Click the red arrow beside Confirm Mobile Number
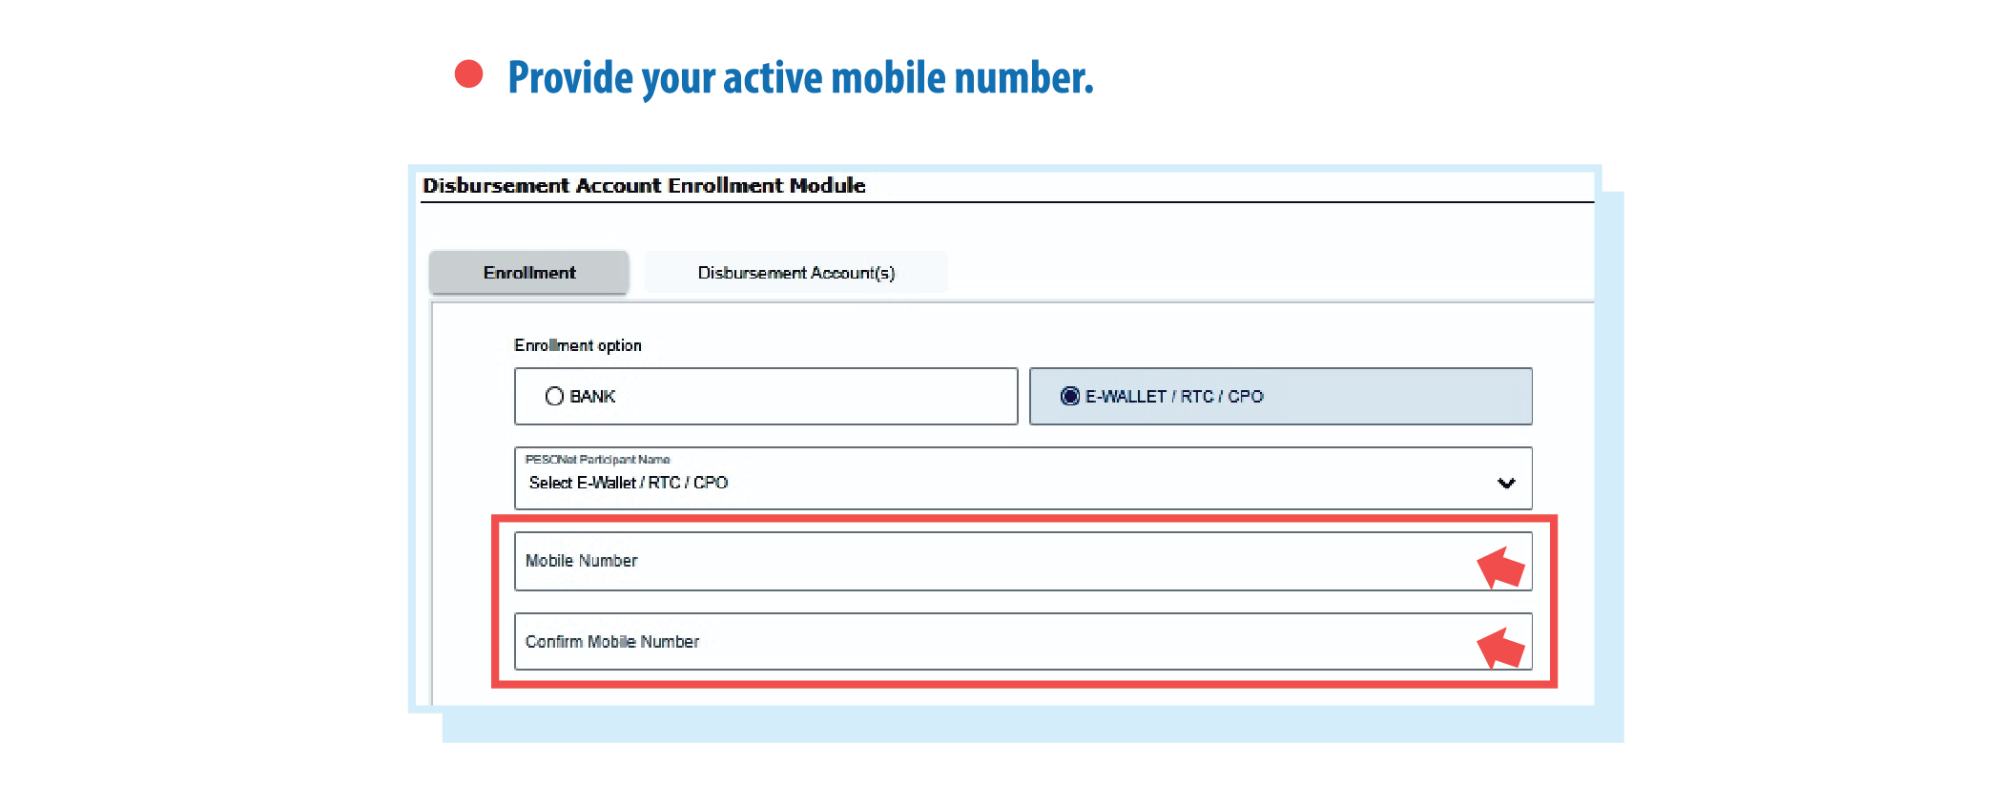This screenshot has height=806, width=2004. click(x=1500, y=648)
